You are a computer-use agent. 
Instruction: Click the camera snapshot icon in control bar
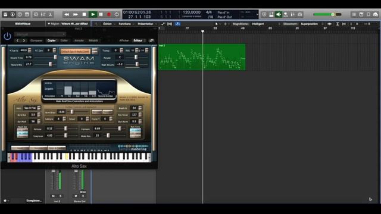point(300,14)
